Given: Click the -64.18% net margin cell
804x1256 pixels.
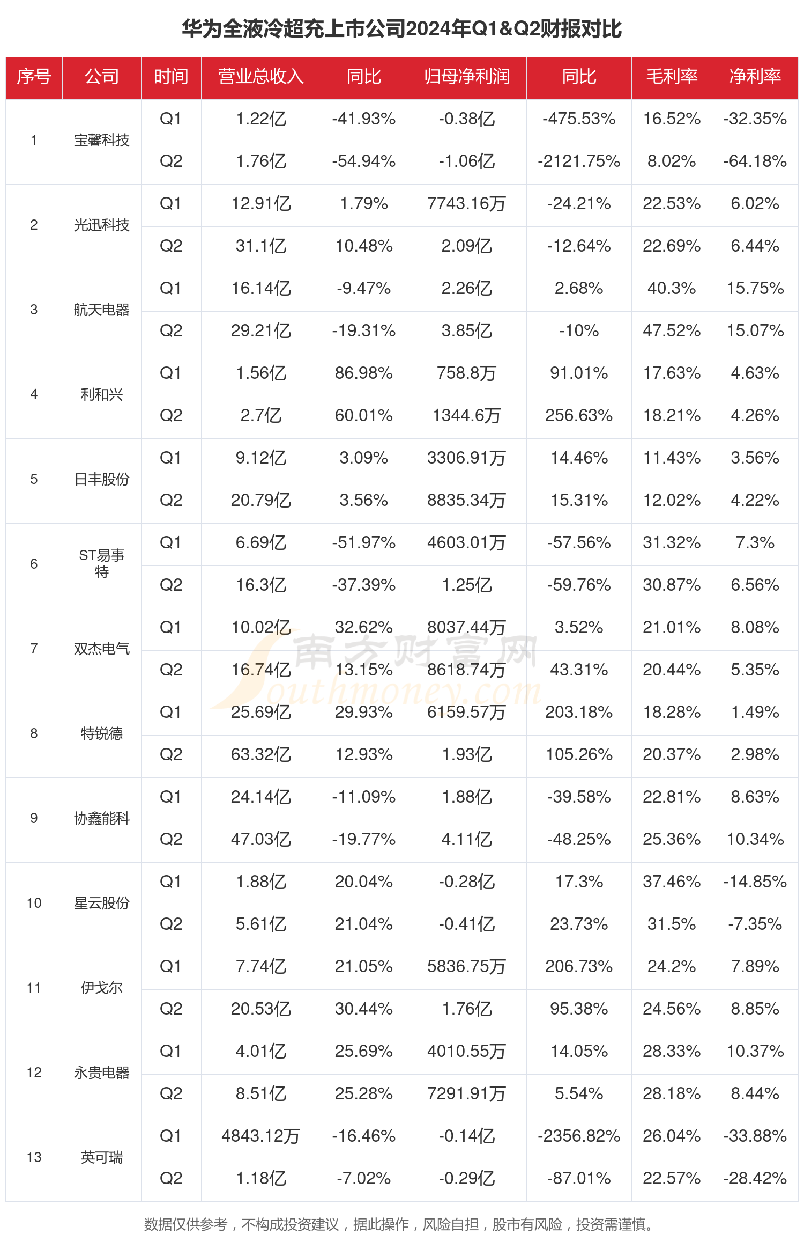Looking at the screenshot, I should [755, 161].
